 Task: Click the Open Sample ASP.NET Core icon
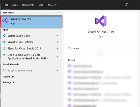tap(4, 55)
